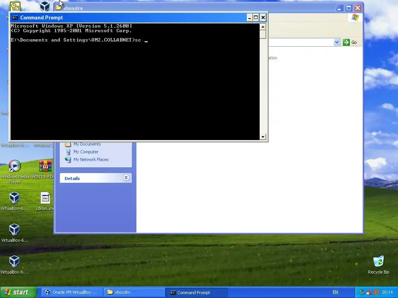Switch to vboxdrv taskbar button
The image size is (398, 298).
click(134, 292)
